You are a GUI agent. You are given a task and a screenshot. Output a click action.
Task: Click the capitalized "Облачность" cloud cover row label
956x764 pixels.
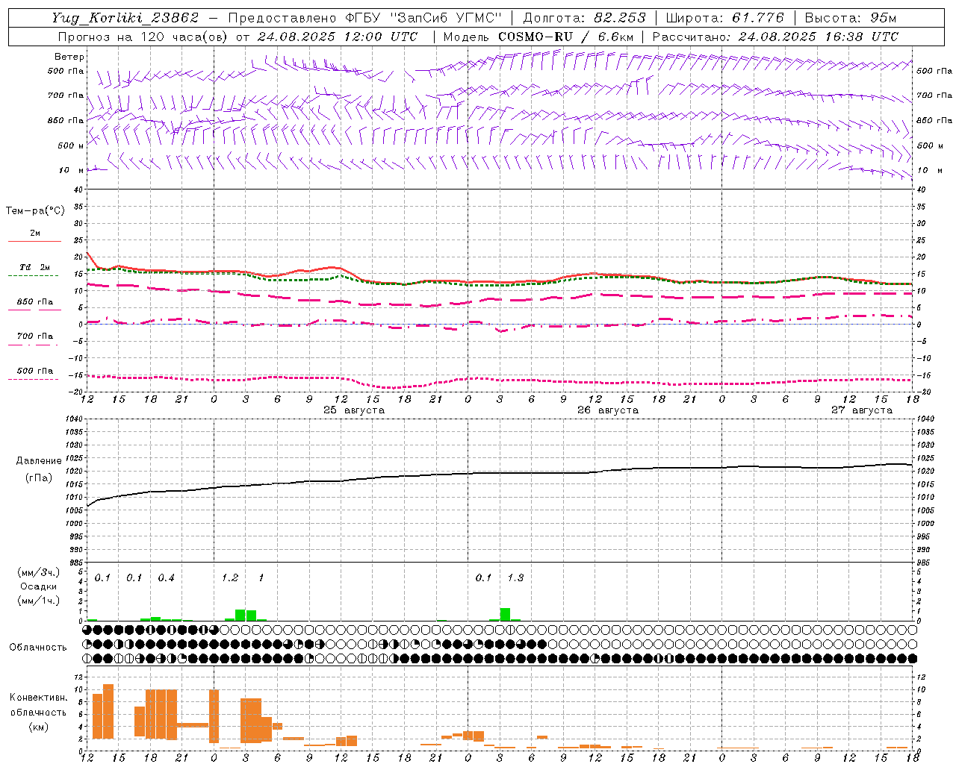pyautogui.click(x=38, y=648)
